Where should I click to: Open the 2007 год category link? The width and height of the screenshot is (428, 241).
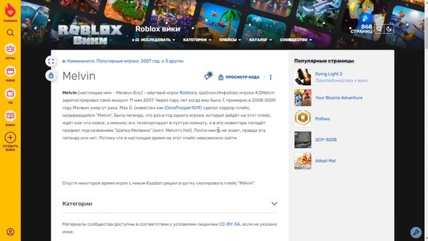point(150,61)
